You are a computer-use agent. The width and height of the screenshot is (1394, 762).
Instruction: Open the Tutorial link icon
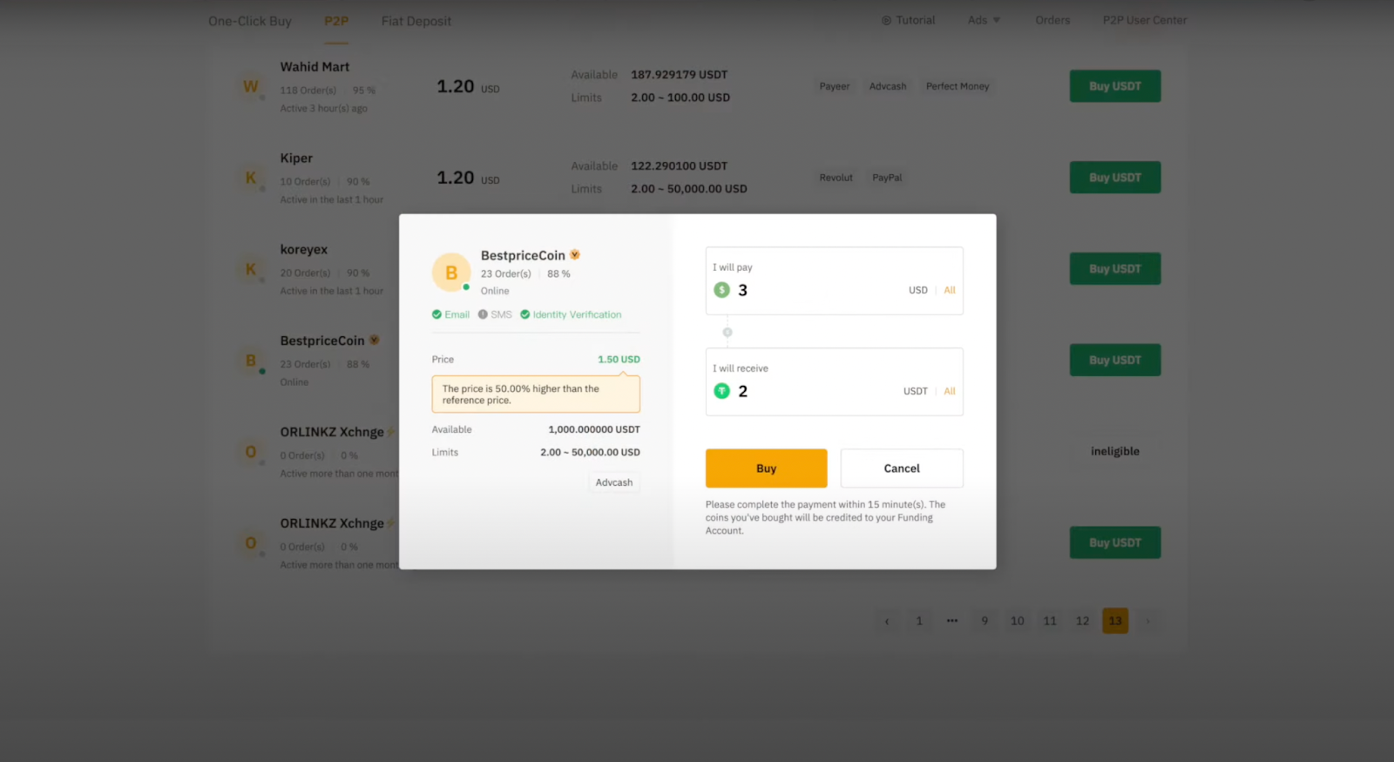(x=886, y=20)
